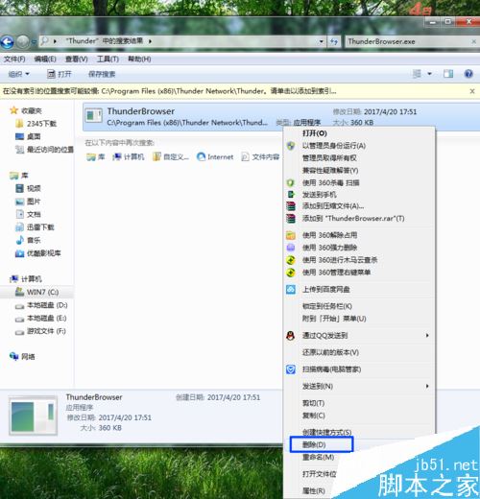
Task: Open the 音乐 library
Action: [x=28, y=240]
